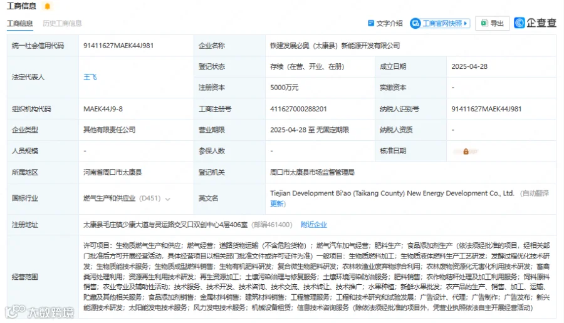Click the 企查查 logo
Screen dimensions: 564x323
[x=535, y=23]
